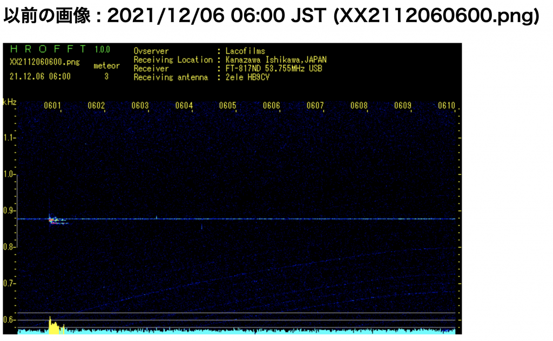
Task: Click the 'meteor' count label
Action: point(106,66)
